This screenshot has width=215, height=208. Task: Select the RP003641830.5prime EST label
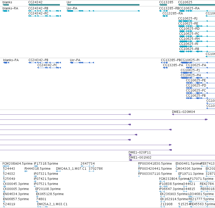155,164
